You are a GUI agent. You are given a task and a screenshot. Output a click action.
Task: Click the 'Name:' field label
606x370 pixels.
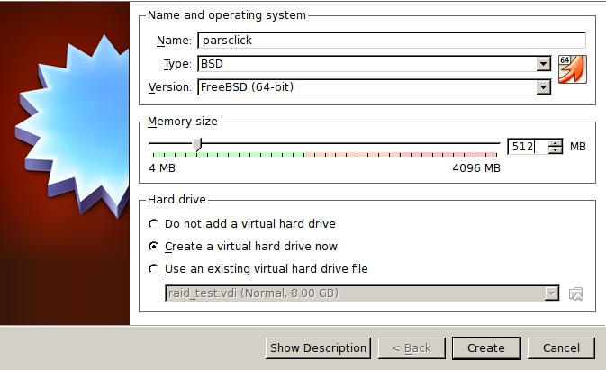pos(174,41)
